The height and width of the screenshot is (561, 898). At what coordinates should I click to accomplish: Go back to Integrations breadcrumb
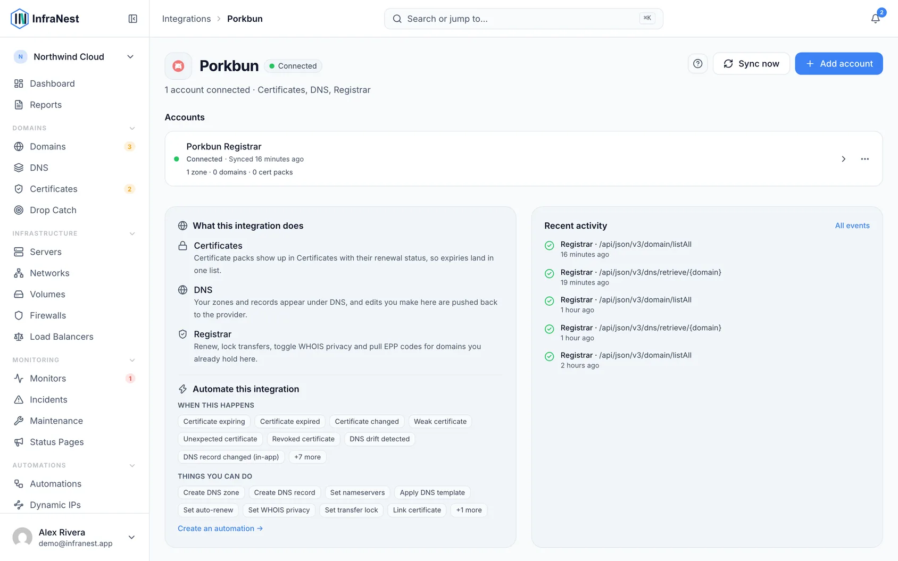[186, 19]
